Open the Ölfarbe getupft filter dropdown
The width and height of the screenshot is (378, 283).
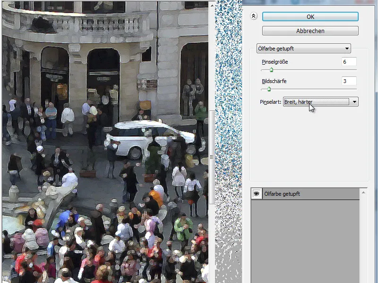pyautogui.click(x=303, y=49)
